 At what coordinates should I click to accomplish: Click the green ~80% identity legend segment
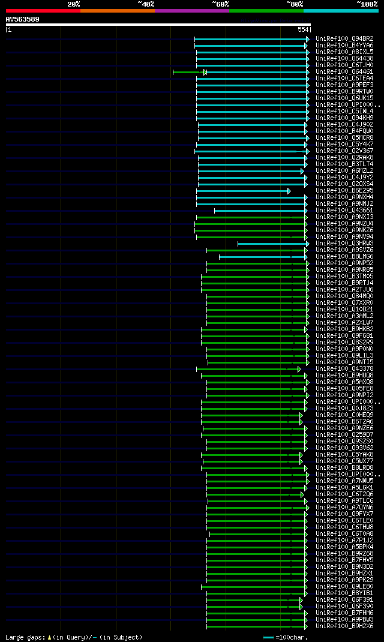(x=266, y=11)
